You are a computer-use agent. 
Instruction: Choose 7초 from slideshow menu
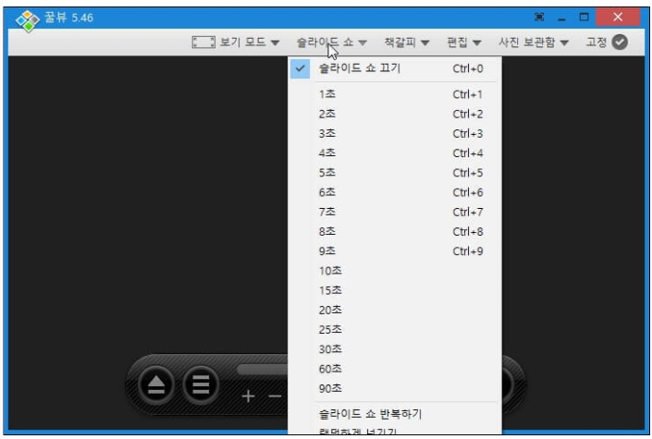click(x=395, y=212)
